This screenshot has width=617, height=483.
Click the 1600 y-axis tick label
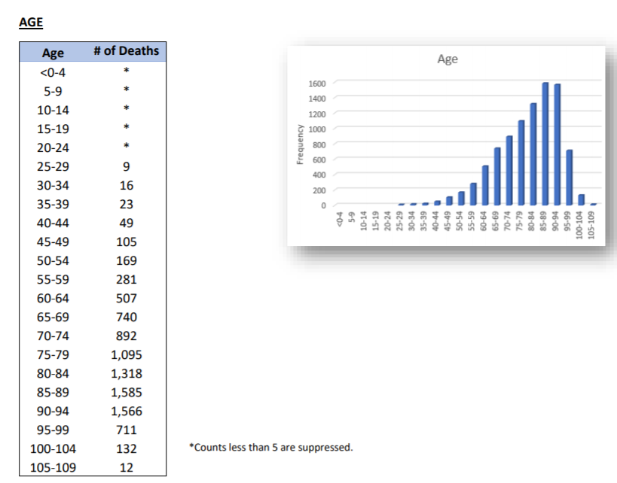(x=317, y=84)
